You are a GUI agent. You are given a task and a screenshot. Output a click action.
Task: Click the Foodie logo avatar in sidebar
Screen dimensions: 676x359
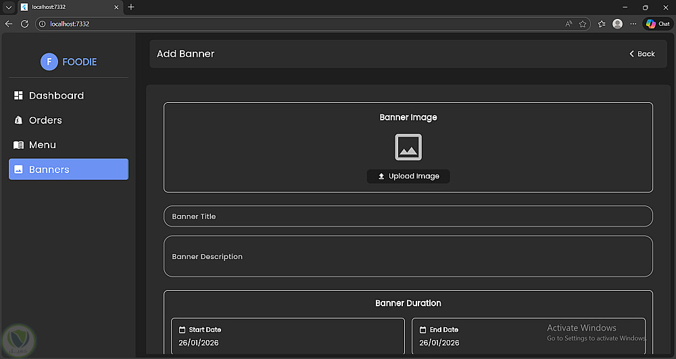click(49, 62)
